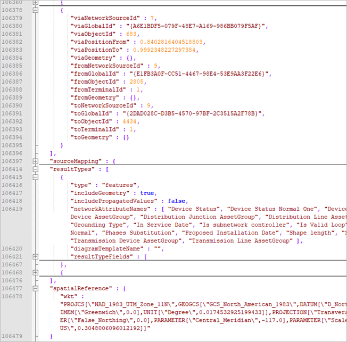Click the includeGeometry value true
Screen dimensions: 347x342
147,193
